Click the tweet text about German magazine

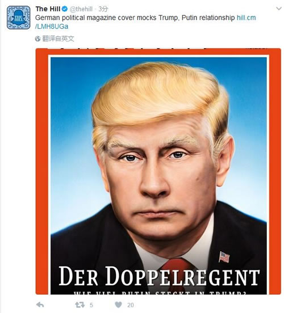135,18
